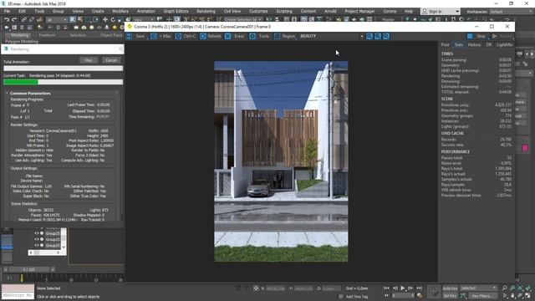
Task: Click Cancel button in Rendering dialog
Action: click(x=111, y=60)
